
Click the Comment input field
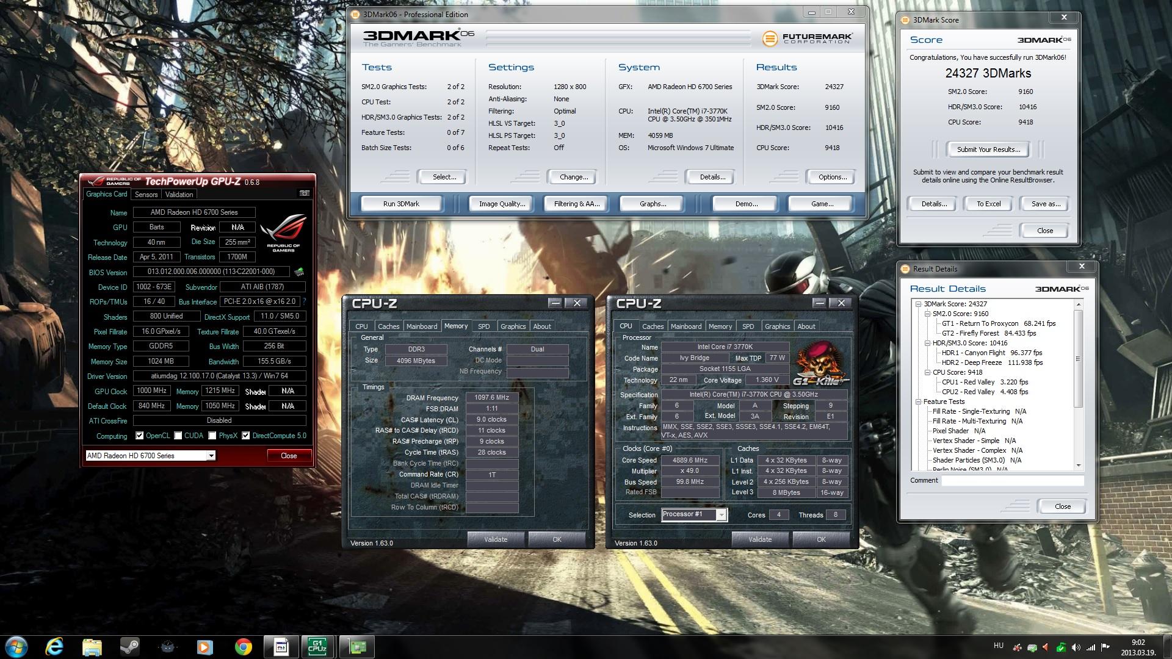tap(1012, 481)
